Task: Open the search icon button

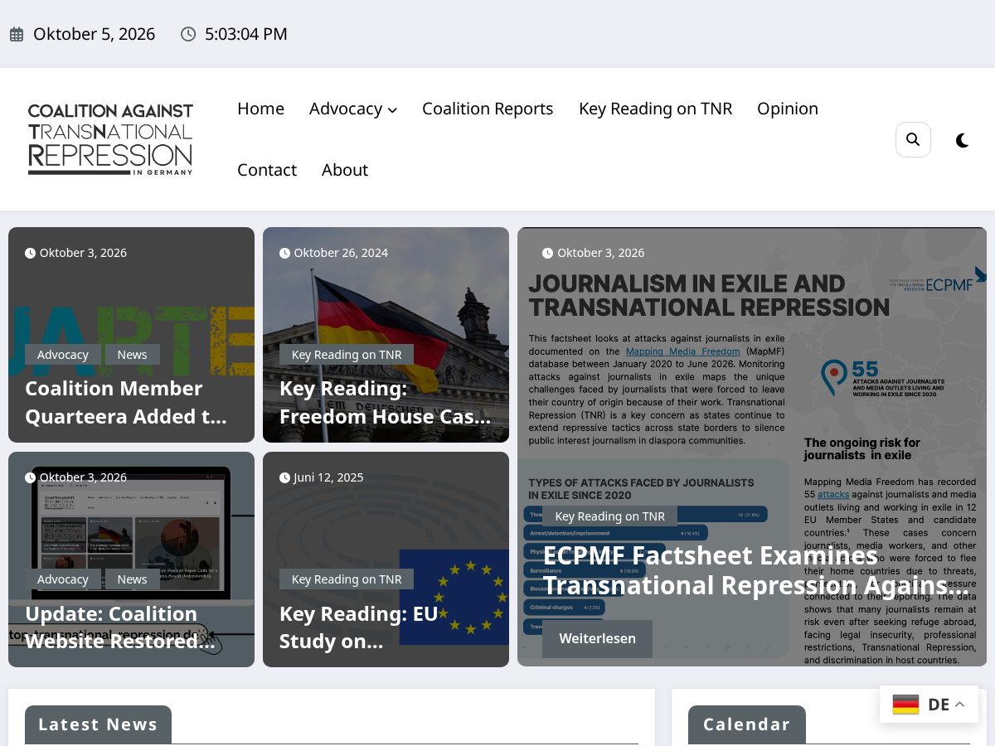Action: click(913, 139)
